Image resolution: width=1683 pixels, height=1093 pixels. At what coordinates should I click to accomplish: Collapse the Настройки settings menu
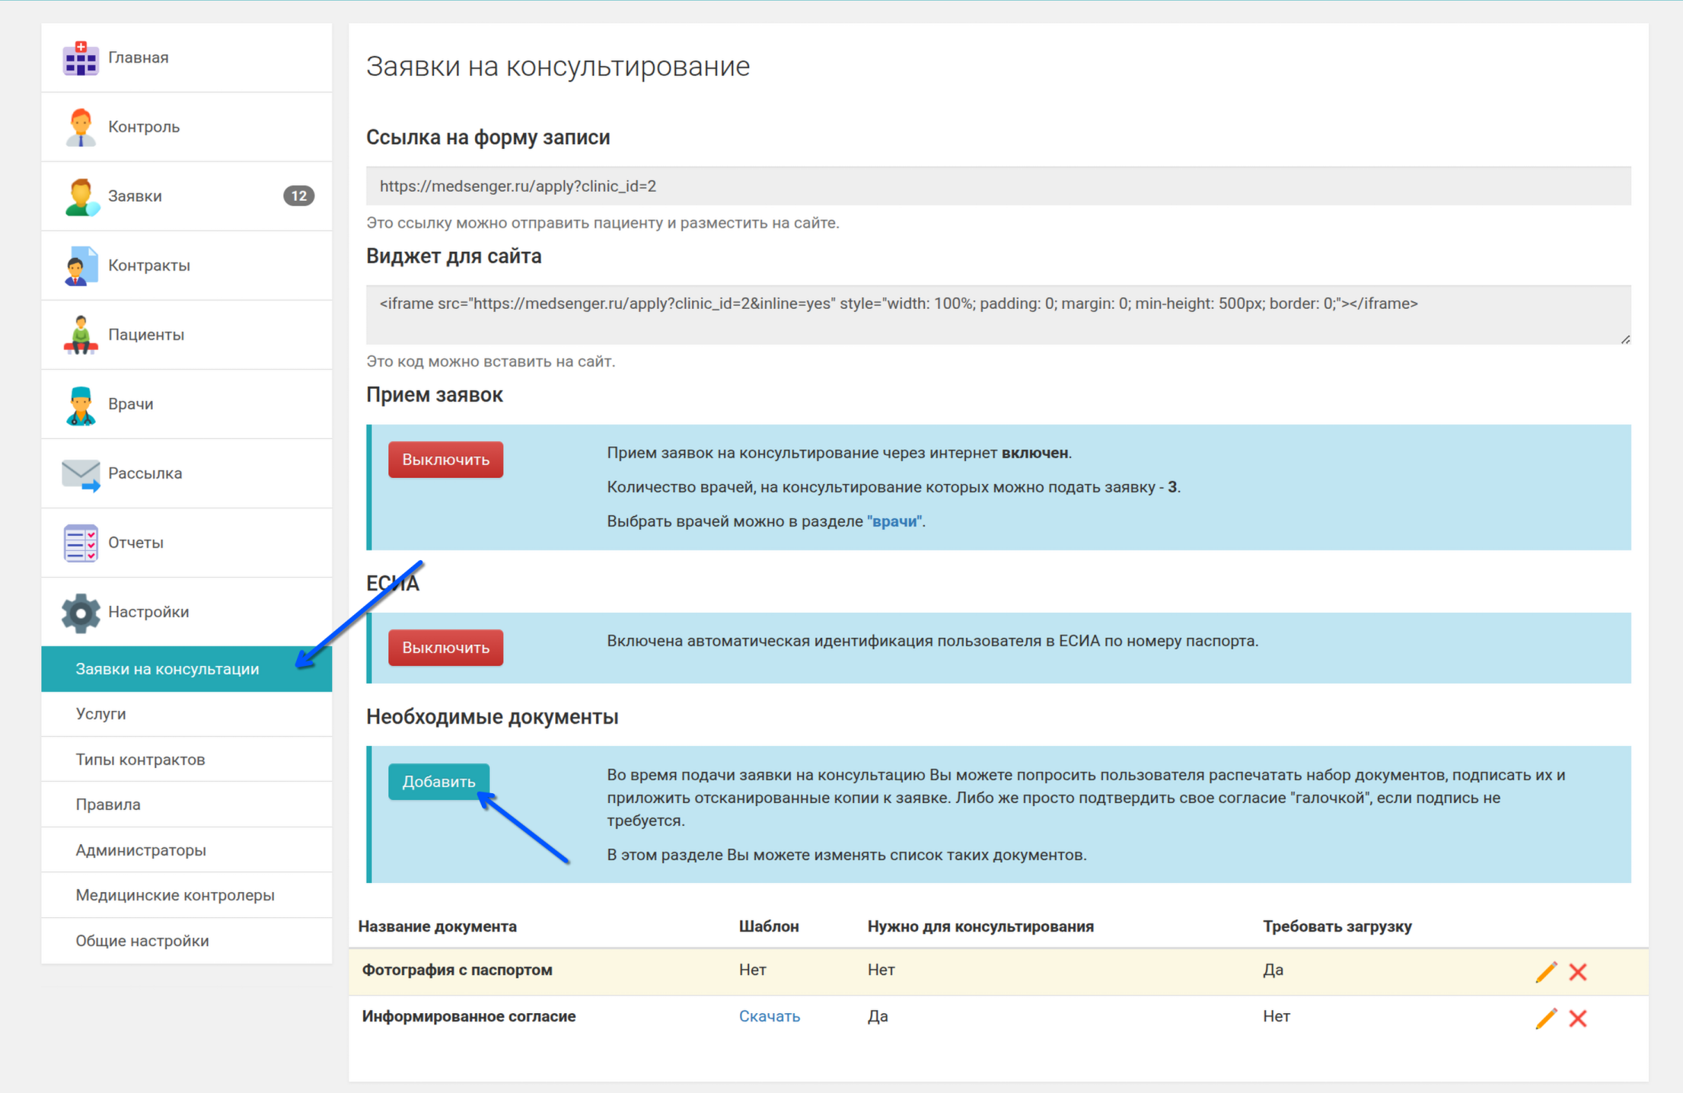pos(148,612)
